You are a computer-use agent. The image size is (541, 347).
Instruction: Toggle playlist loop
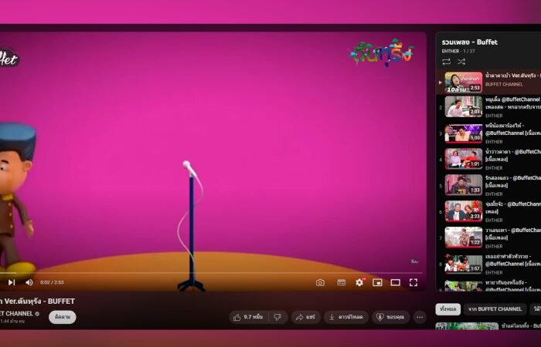click(447, 62)
